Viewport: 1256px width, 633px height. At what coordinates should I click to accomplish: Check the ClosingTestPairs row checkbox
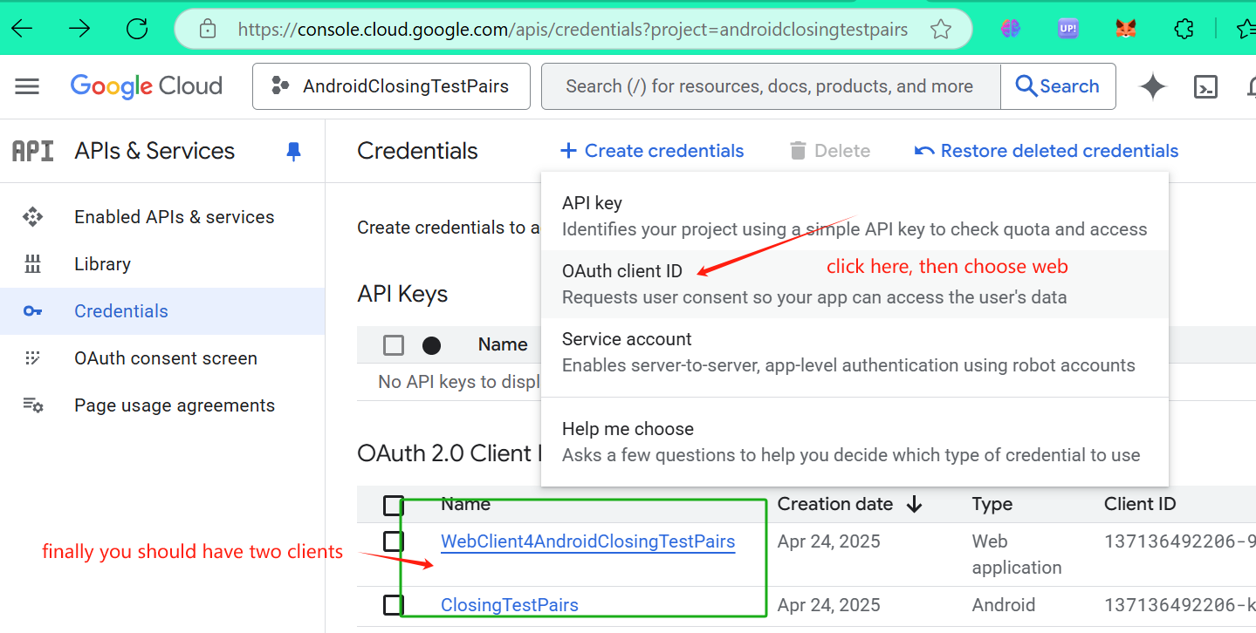(x=394, y=604)
